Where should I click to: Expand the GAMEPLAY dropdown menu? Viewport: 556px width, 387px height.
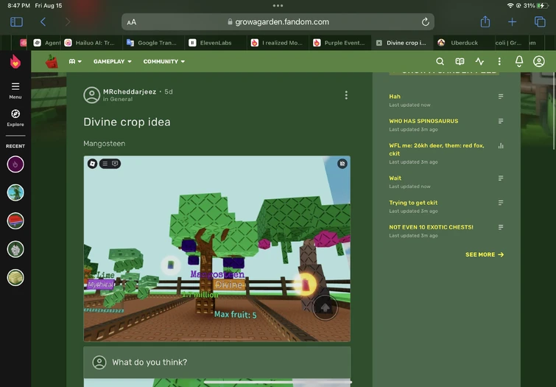click(113, 61)
